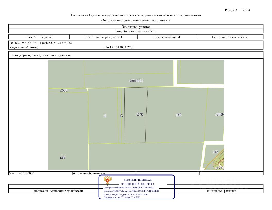This screenshot has width=272, height=210.
Task: Click the validity line starting "Действителен:"
Action: [122, 197]
